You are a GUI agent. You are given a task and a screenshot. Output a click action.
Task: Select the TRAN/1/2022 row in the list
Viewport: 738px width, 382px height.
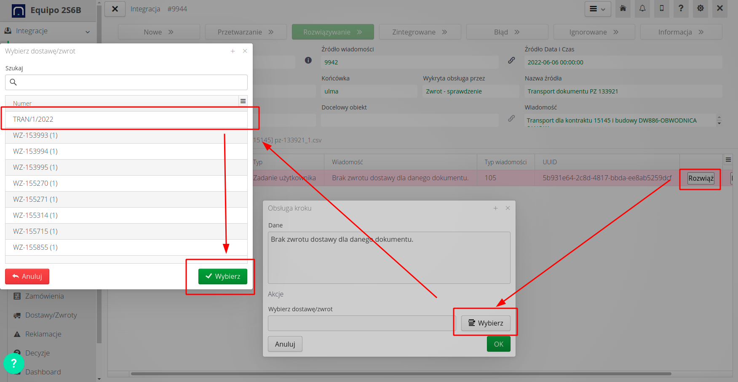click(126, 119)
